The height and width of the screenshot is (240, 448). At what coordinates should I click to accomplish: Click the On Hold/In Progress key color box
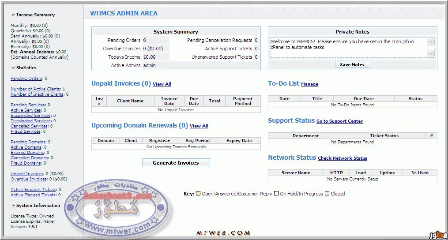click(276, 193)
